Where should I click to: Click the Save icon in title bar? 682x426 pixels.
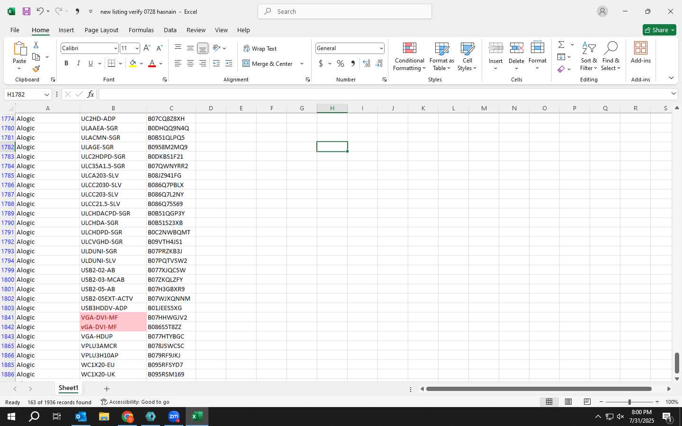tap(27, 11)
